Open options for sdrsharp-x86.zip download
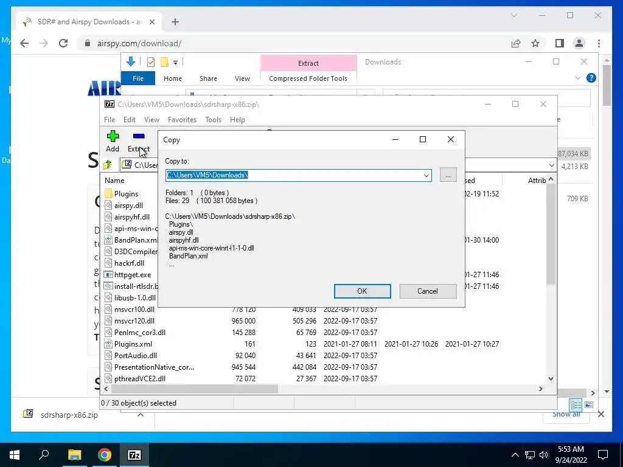The height and width of the screenshot is (467, 623). pos(141,415)
